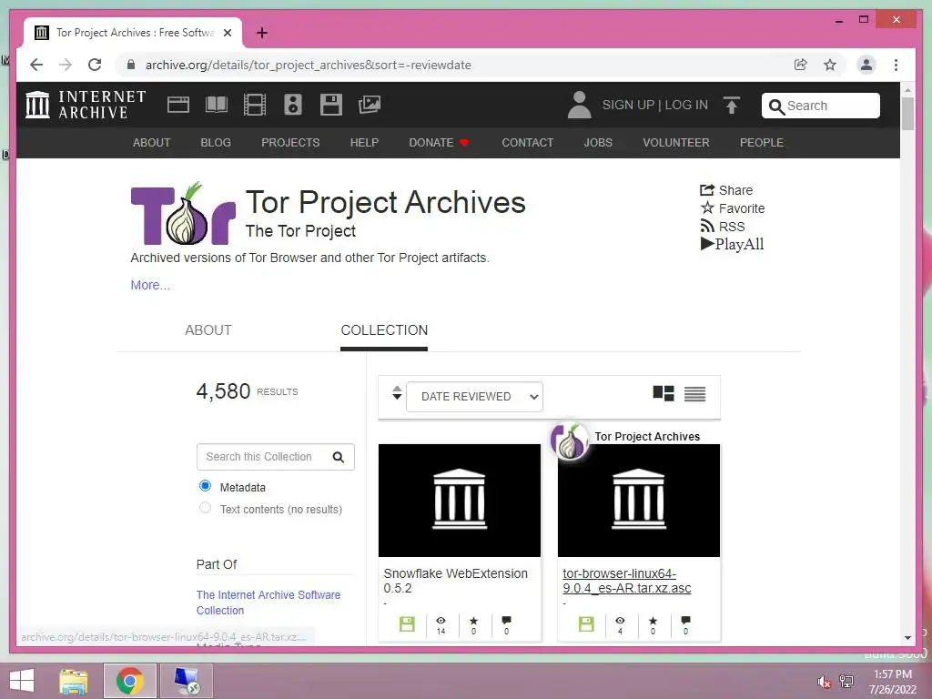This screenshot has width=932, height=699.
Task: Open the Date Reviewed sort dropdown
Action: [x=474, y=397]
